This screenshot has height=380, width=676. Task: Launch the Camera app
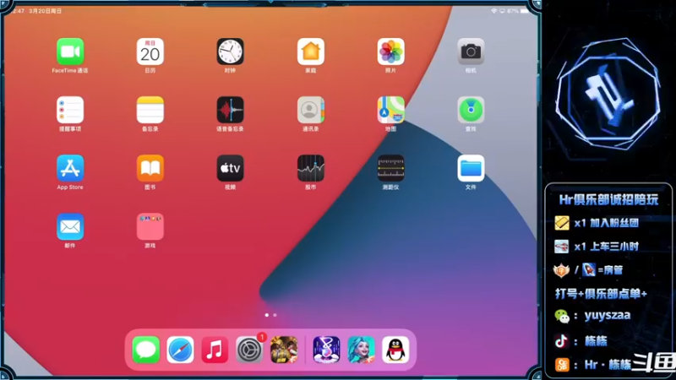471,52
